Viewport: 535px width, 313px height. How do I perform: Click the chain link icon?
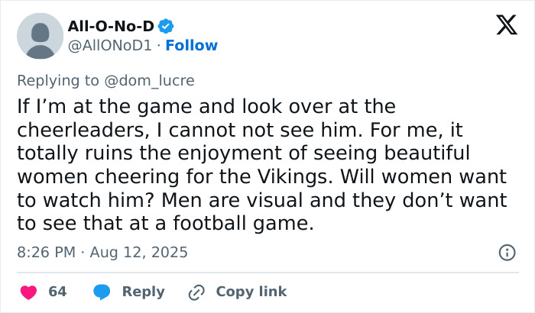(x=197, y=292)
